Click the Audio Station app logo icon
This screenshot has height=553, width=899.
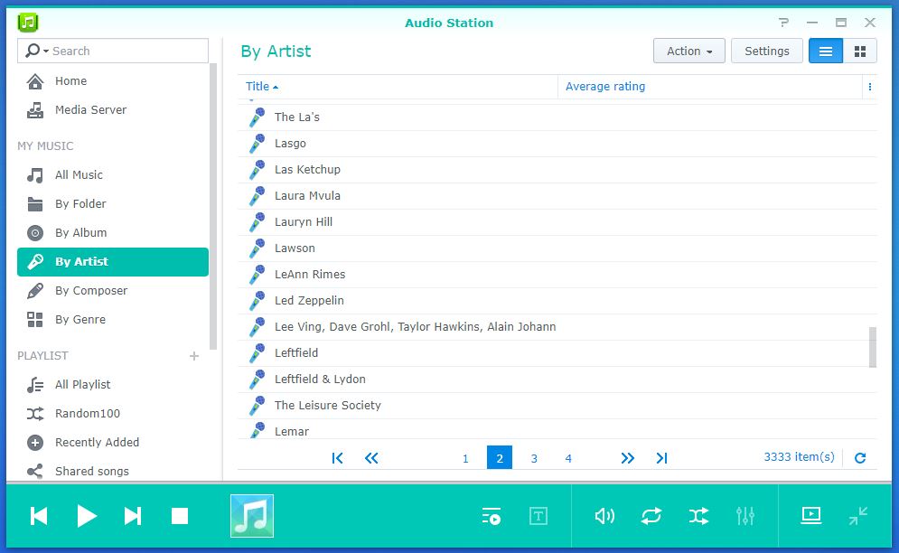pos(27,23)
